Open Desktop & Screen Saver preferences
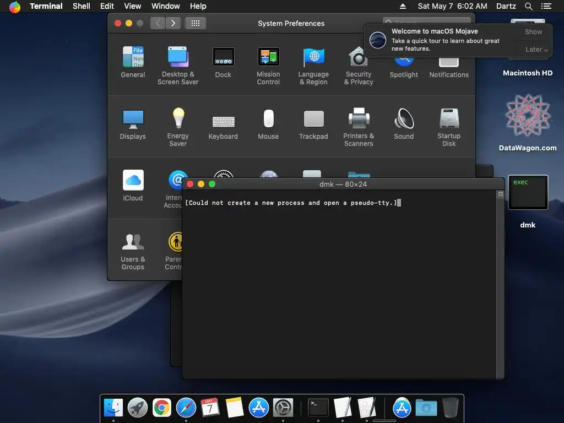This screenshot has height=423, width=564. pos(178,66)
